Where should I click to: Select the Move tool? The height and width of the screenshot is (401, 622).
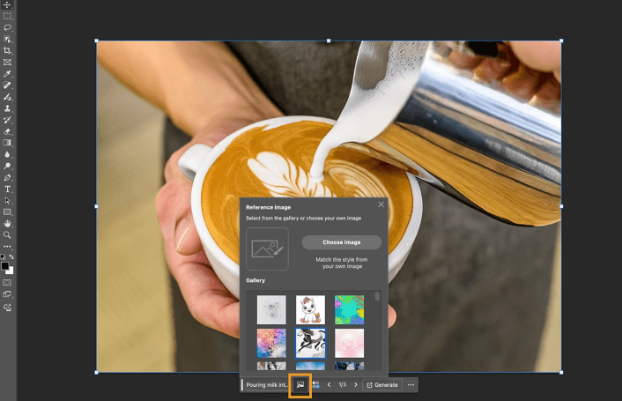tap(8, 5)
